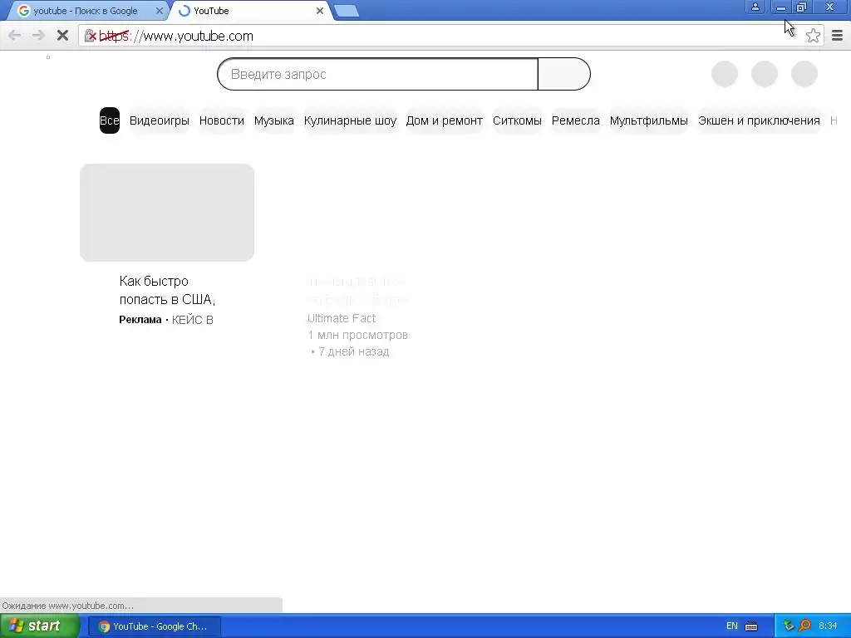Pick the 'Мультфильмы' chip

point(648,120)
